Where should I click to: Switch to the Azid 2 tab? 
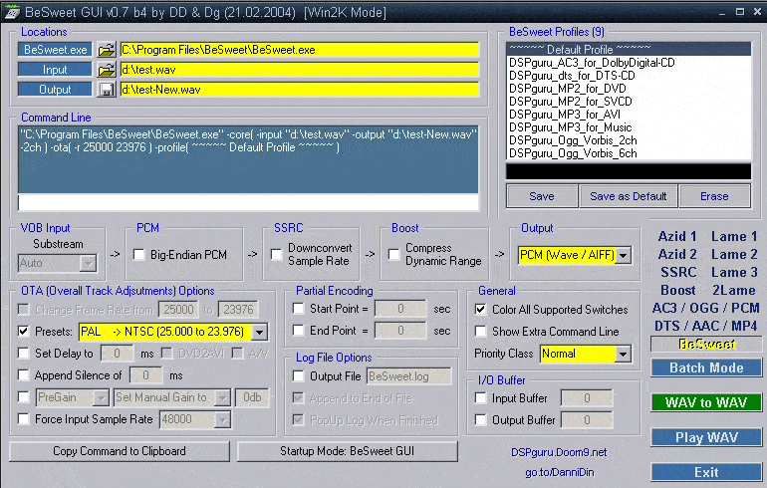[x=677, y=254]
